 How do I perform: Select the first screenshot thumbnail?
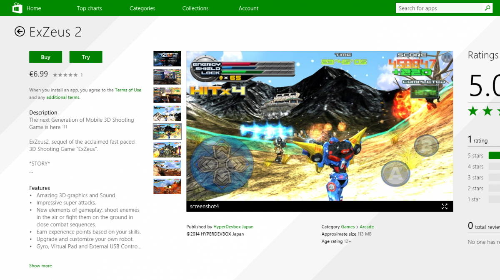[167, 59]
